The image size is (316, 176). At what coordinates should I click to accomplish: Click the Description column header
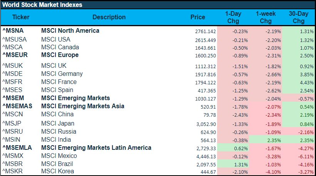(109, 17)
